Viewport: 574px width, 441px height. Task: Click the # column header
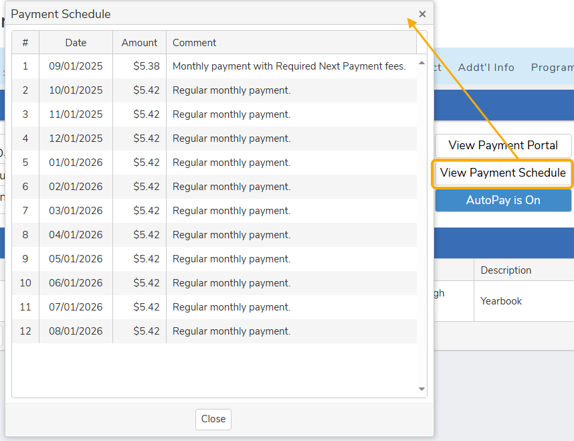[25, 42]
